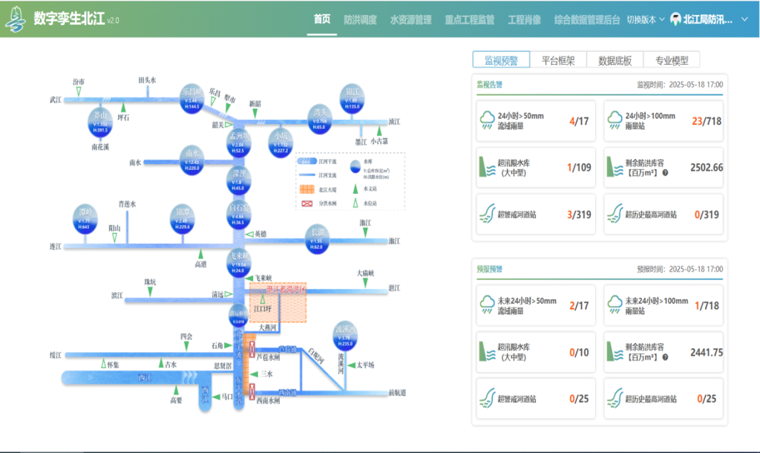This screenshot has width=760, height=453.
Task: Go to 水资源管理 in top navigation
Action: coord(410,20)
